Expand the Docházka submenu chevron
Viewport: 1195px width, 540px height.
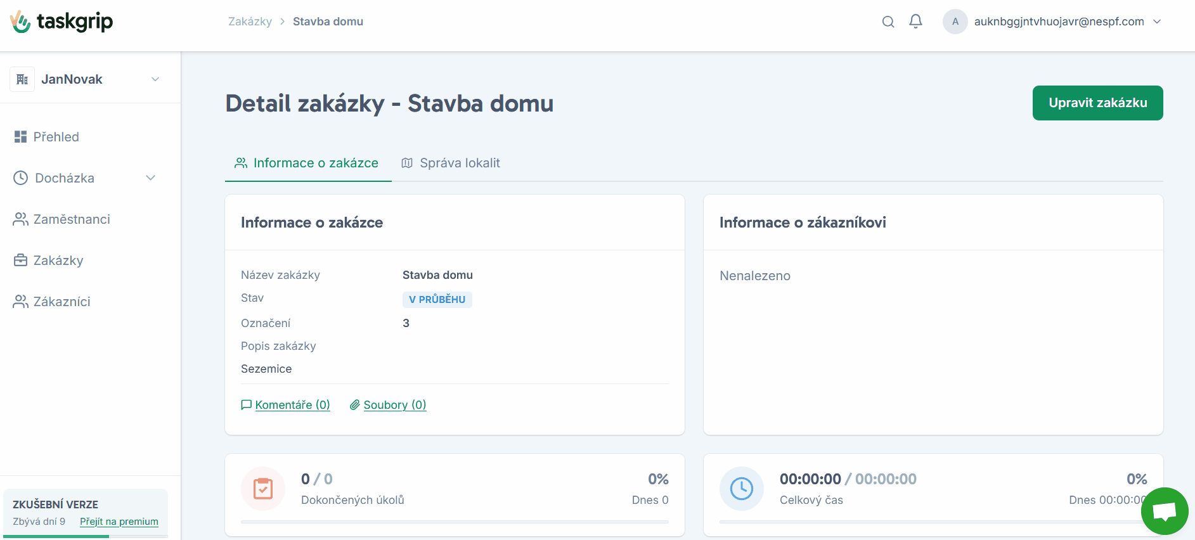[x=151, y=178]
